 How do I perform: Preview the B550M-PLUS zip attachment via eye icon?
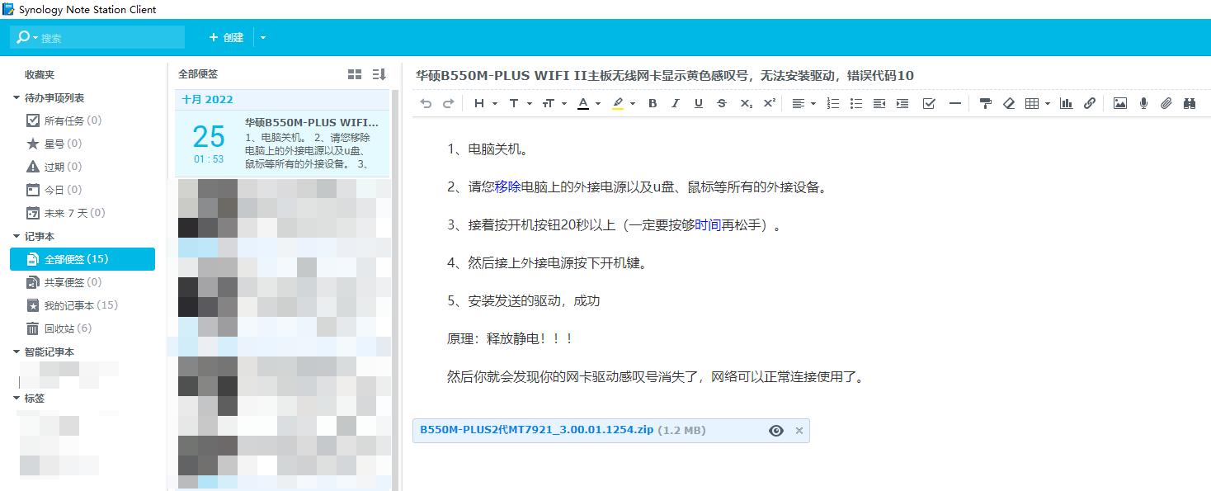click(x=775, y=430)
